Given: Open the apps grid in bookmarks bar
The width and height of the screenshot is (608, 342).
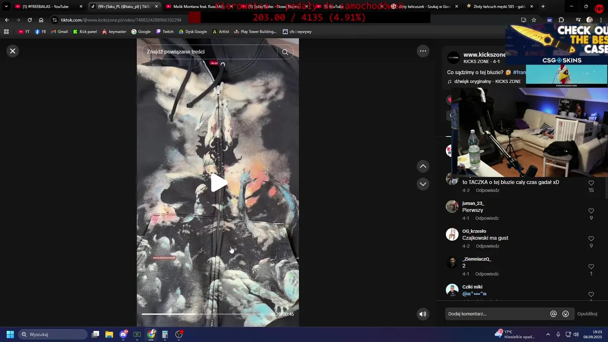Looking at the screenshot, I should [6, 32].
